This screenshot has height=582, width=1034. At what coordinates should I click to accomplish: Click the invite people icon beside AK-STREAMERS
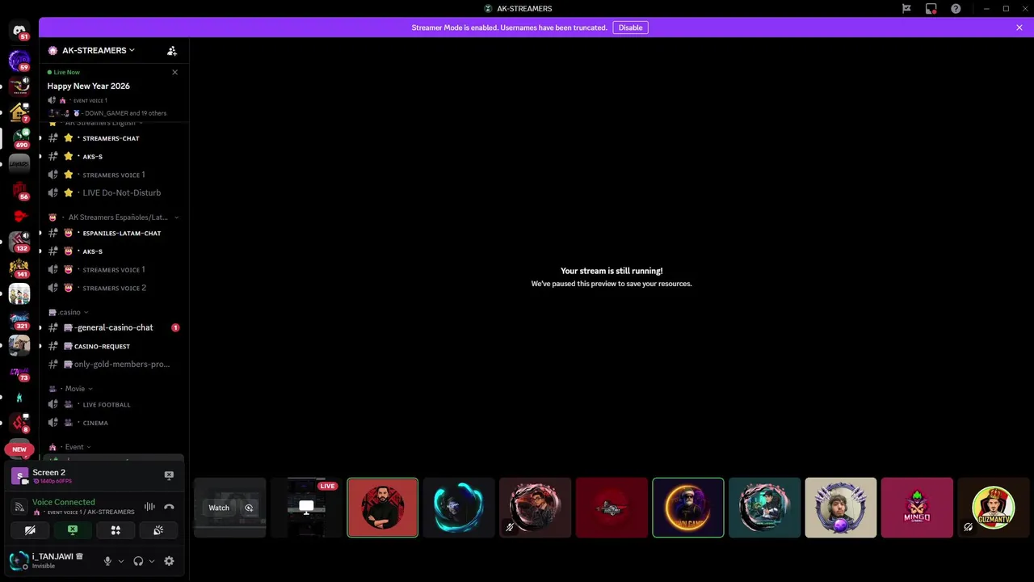click(172, 51)
